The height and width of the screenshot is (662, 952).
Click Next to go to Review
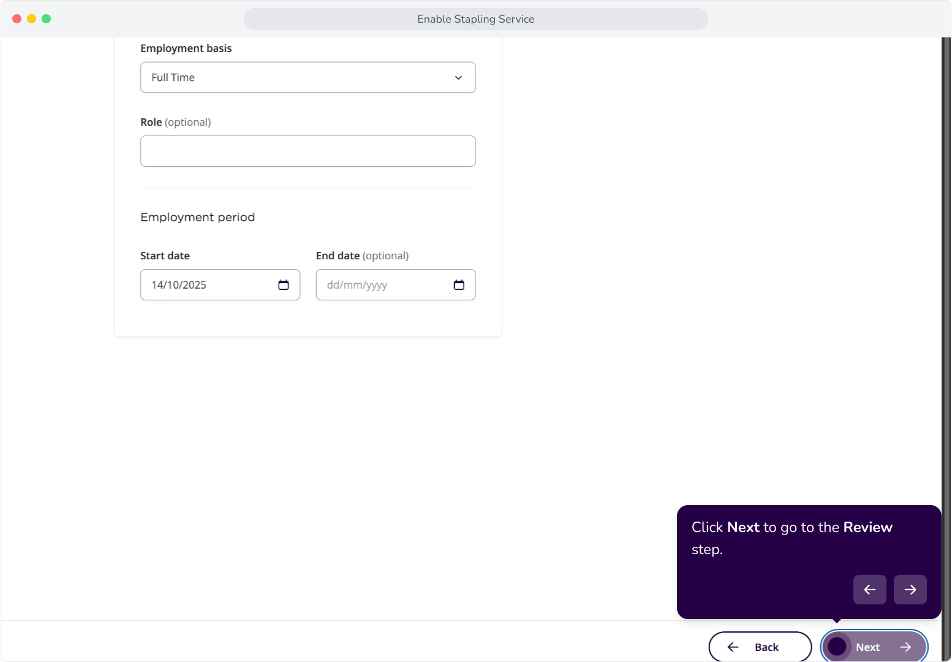click(x=874, y=647)
